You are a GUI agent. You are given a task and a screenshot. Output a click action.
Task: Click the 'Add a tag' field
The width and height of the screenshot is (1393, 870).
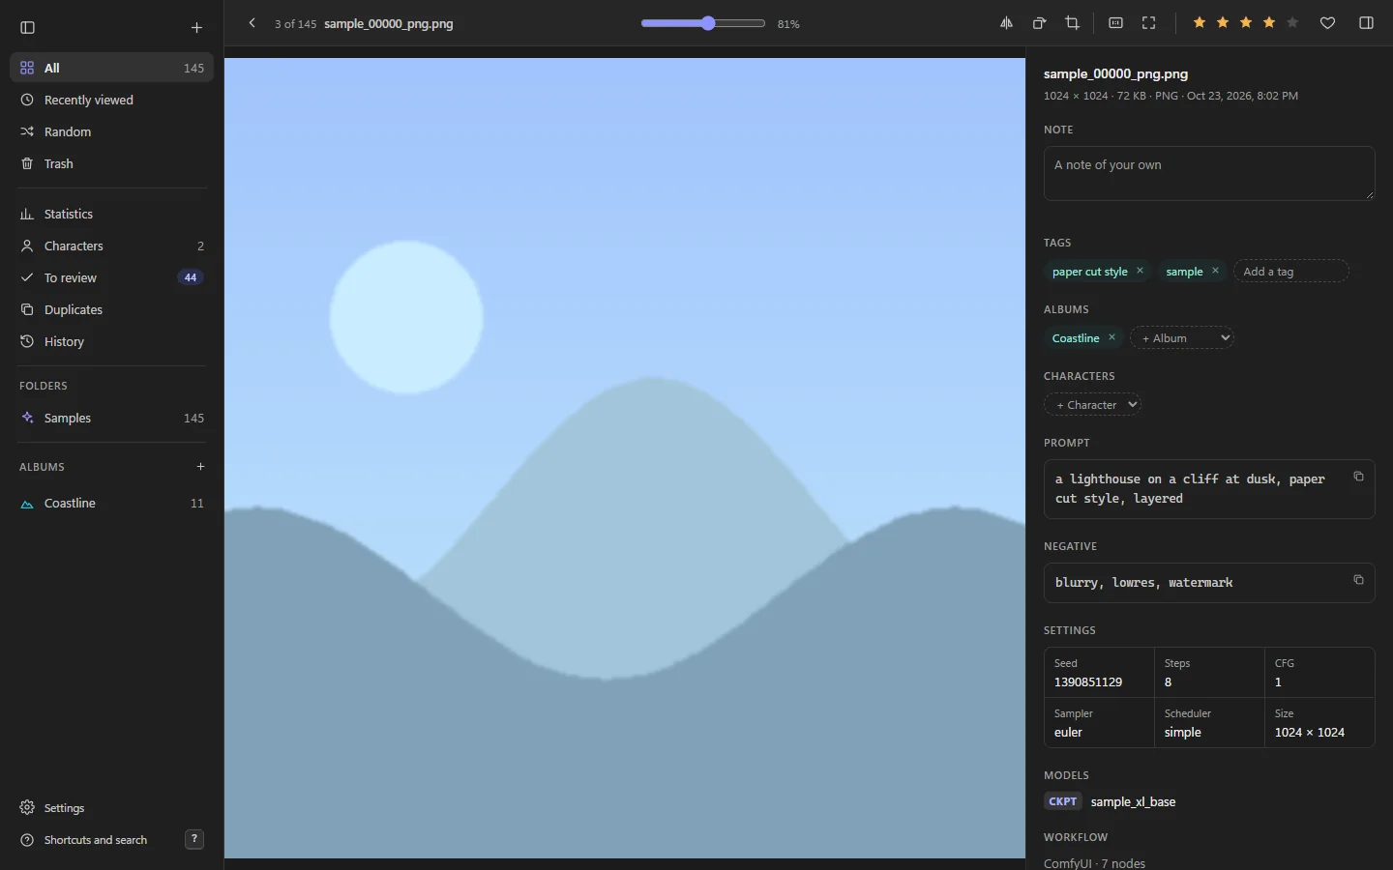[1290, 271]
